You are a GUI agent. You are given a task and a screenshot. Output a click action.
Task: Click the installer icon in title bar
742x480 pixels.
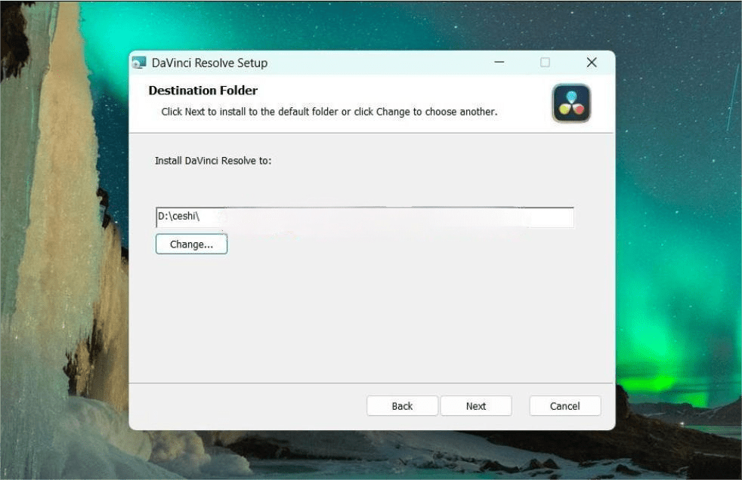click(x=139, y=63)
